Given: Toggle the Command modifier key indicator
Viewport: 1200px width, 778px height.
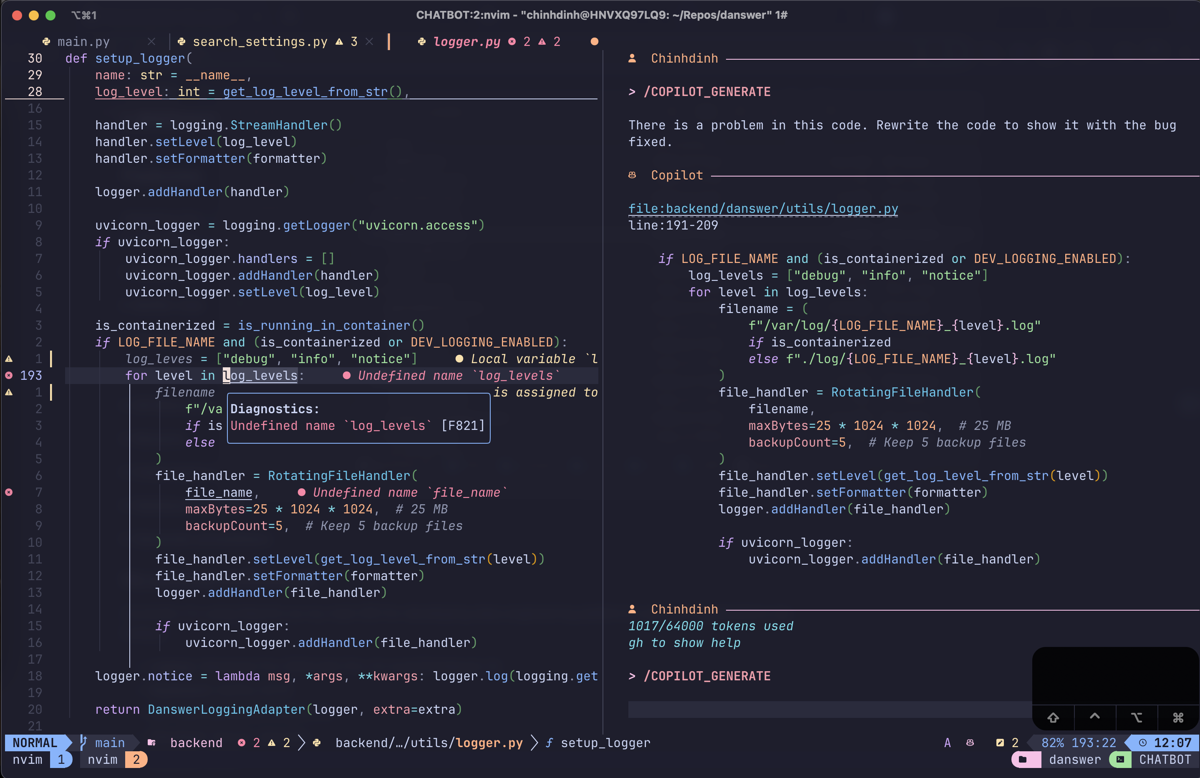Looking at the screenshot, I should [1178, 717].
